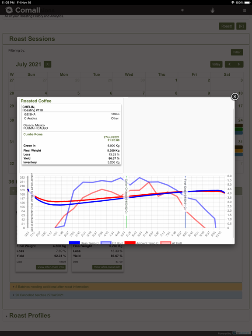Click the Roast! button
252x336 pixels.
[227, 26]
